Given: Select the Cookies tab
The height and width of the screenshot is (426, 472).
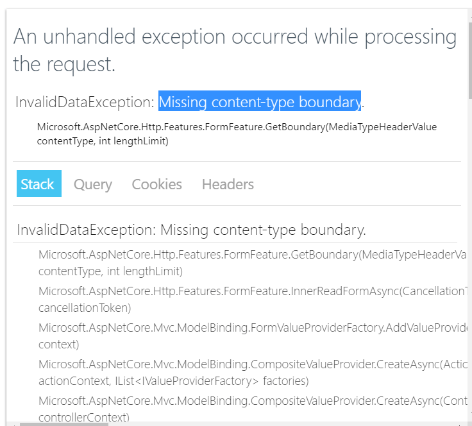Looking at the screenshot, I should click(x=157, y=184).
